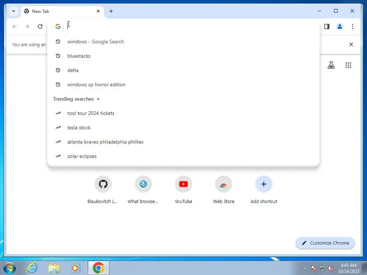Open the profile avatar menu
The image size is (367, 275).
[x=340, y=26]
